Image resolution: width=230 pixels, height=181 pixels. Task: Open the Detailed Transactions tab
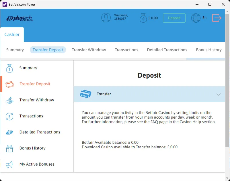click(x=167, y=50)
